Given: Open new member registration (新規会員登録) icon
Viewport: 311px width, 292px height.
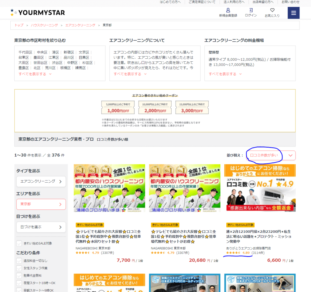Looking at the screenshot, I should (228, 12).
